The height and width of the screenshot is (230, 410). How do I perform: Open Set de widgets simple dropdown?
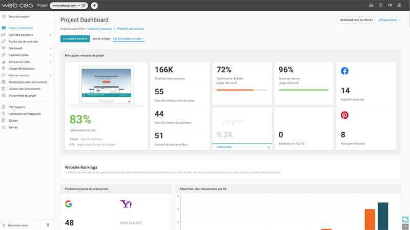pos(129,39)
